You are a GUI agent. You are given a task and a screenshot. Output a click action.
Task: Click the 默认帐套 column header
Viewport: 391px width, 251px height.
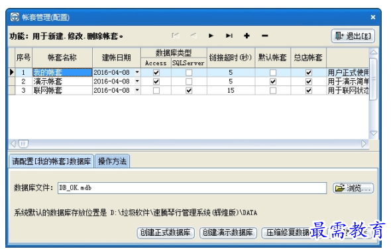[273, 58]
